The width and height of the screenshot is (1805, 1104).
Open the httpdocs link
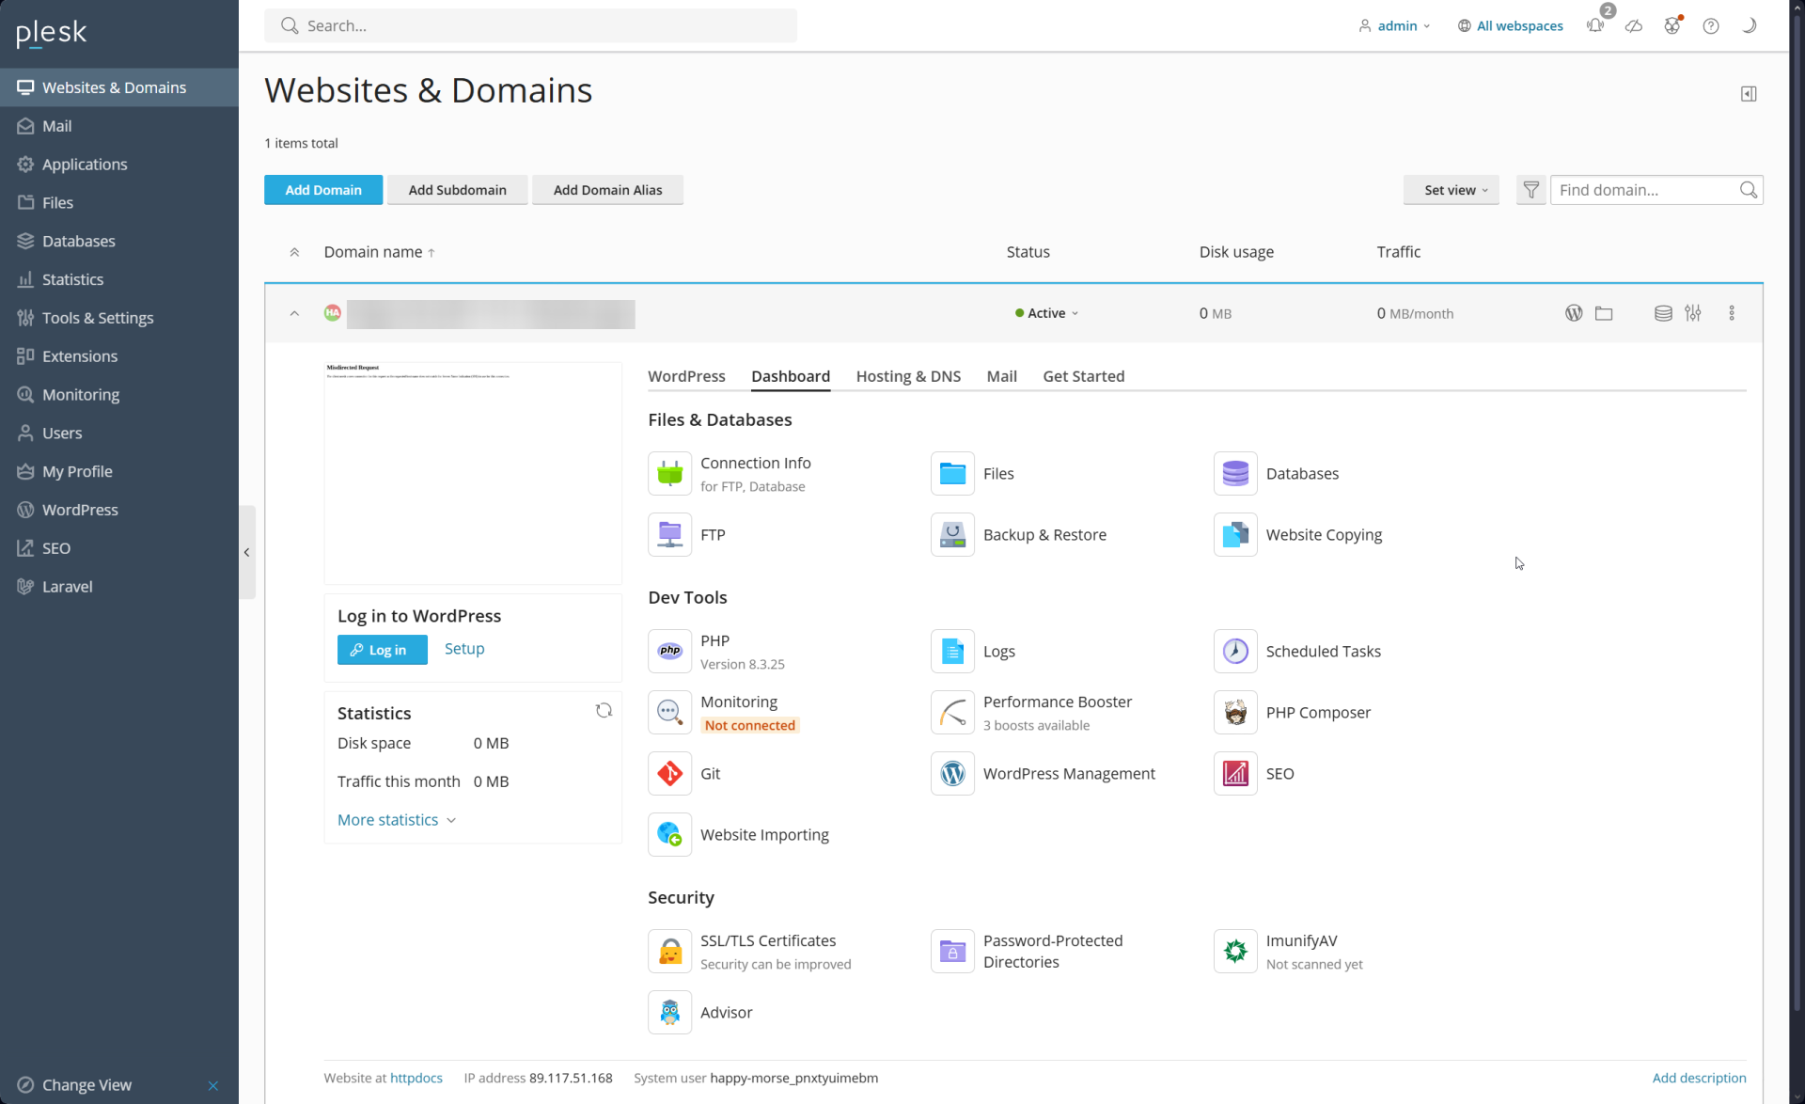coord(416,1078)
